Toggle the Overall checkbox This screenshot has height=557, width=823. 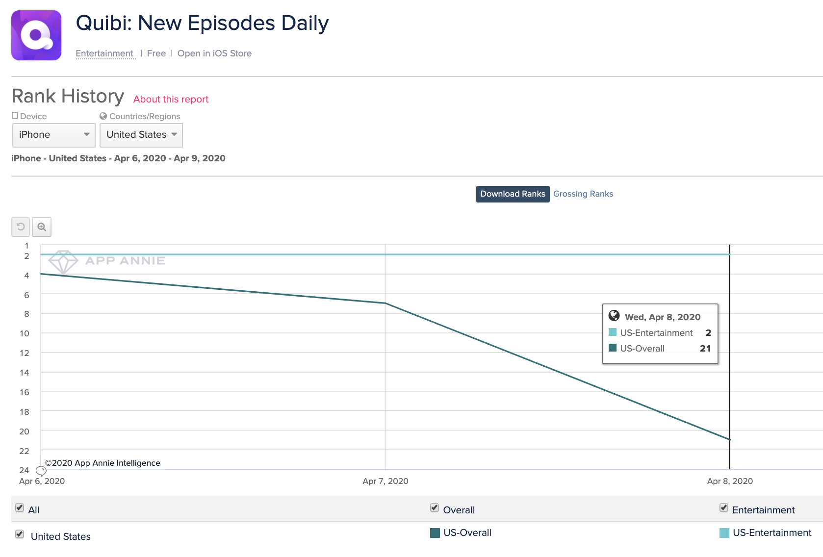435,508
